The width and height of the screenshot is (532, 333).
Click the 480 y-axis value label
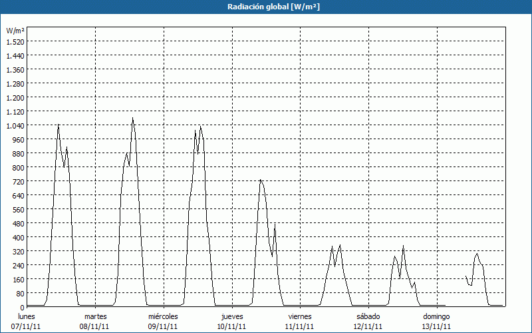pyautogui.click(x=17, y=223)
